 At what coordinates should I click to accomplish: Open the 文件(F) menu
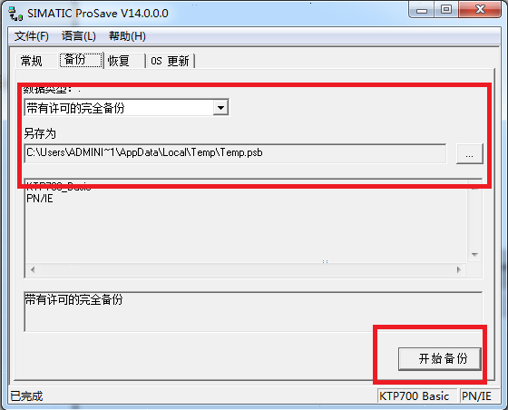tap(32, 36)
